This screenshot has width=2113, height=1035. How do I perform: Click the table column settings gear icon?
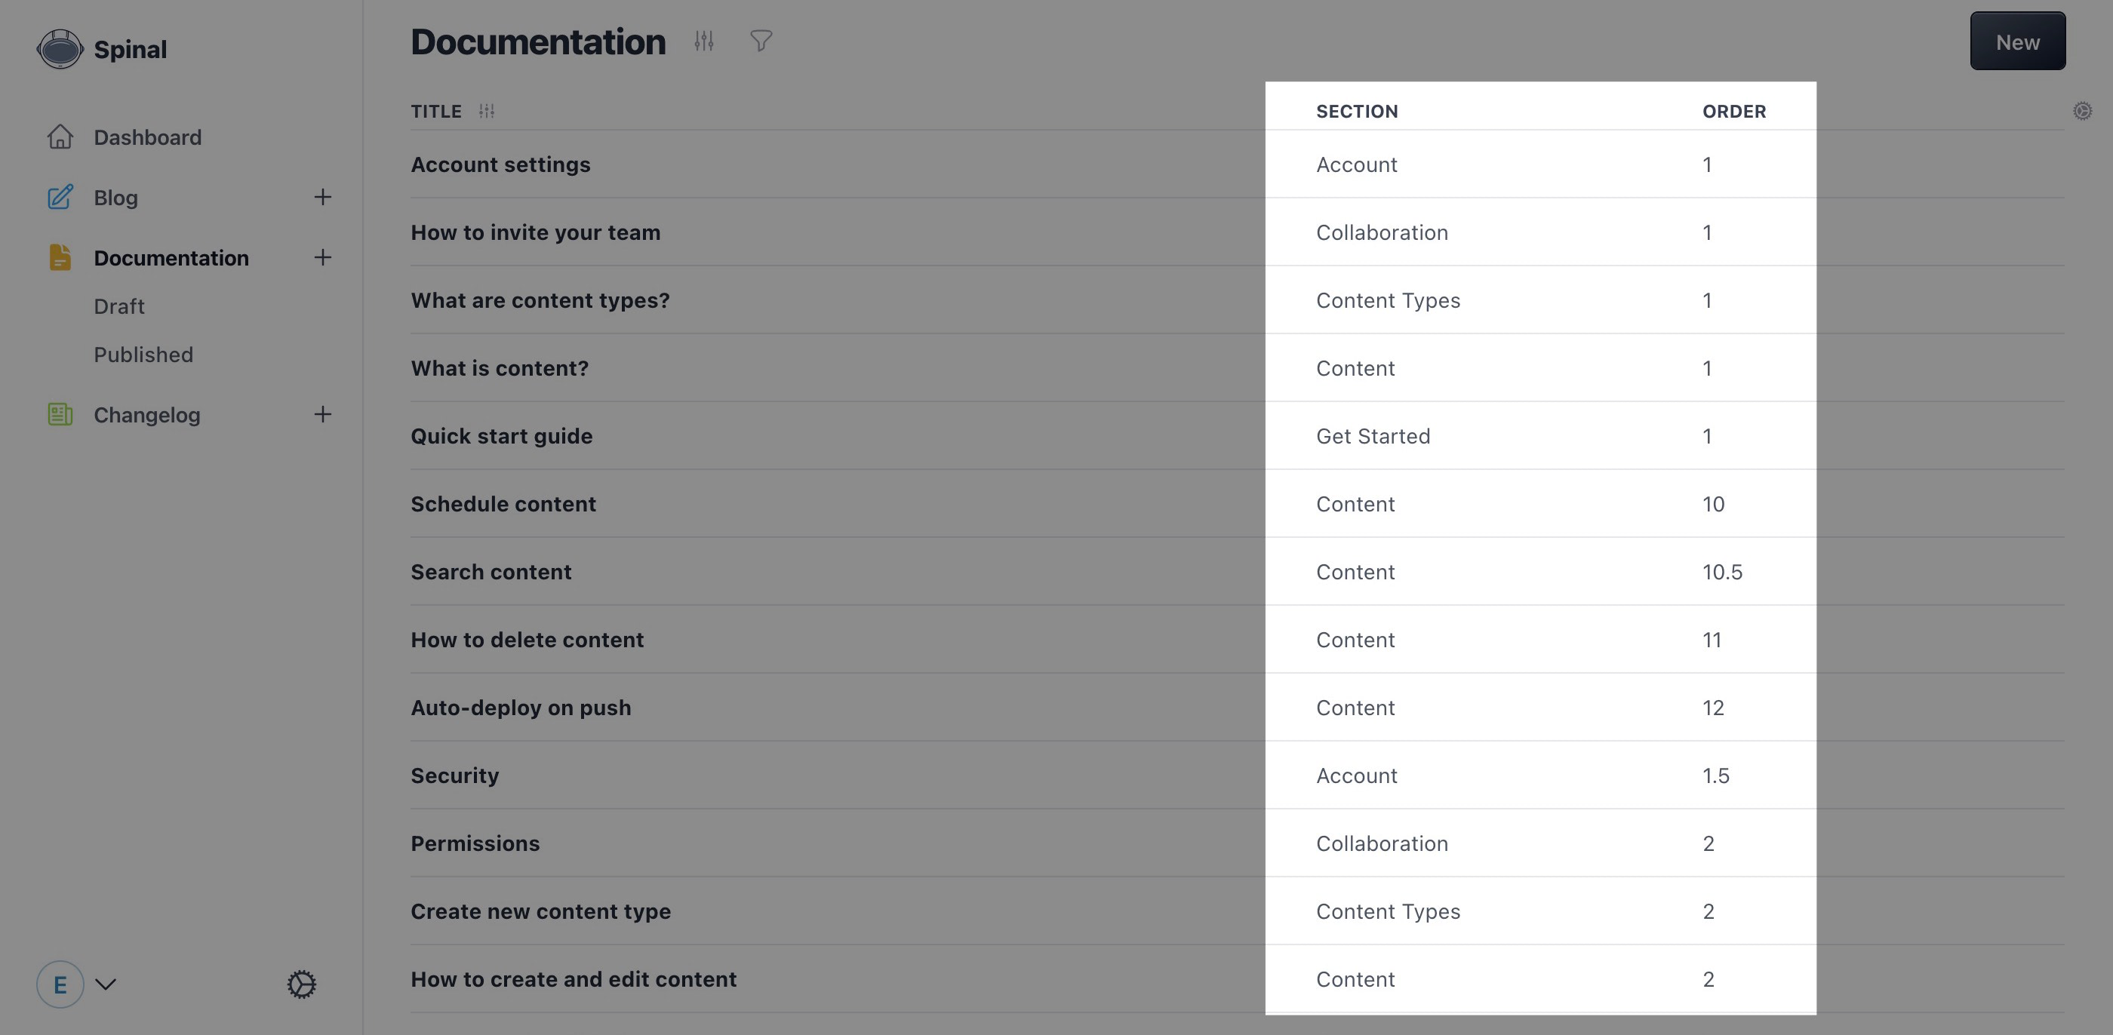[x=2082, y=111]
